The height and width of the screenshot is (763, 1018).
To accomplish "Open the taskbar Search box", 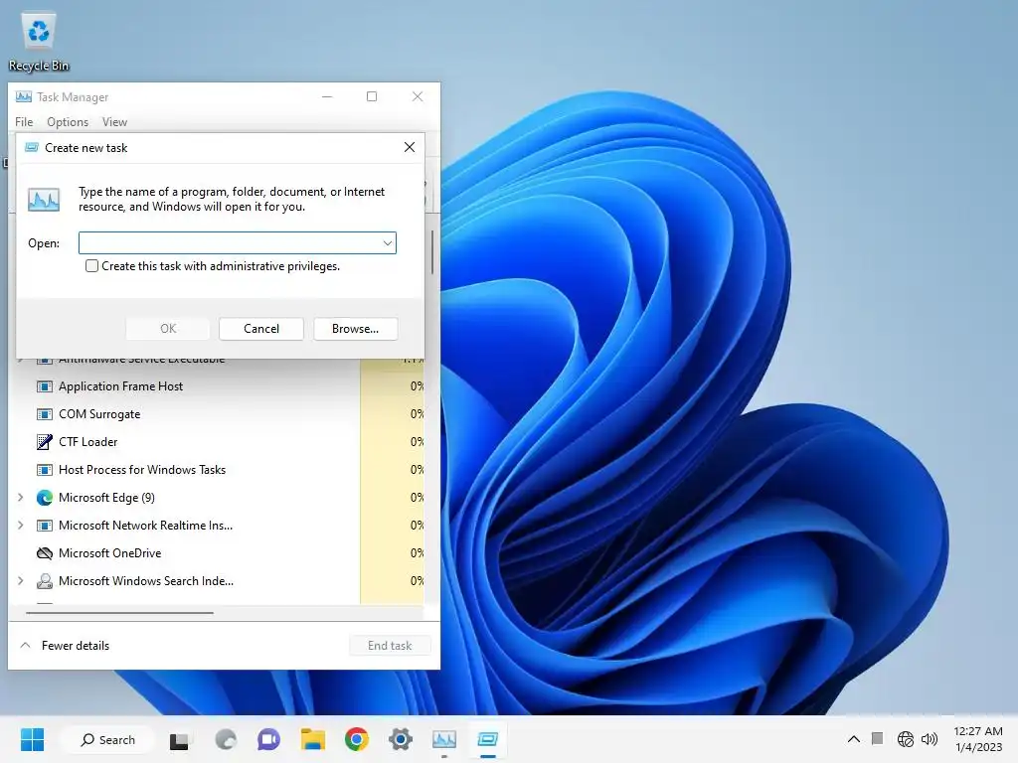I will (x=107, y=739).
